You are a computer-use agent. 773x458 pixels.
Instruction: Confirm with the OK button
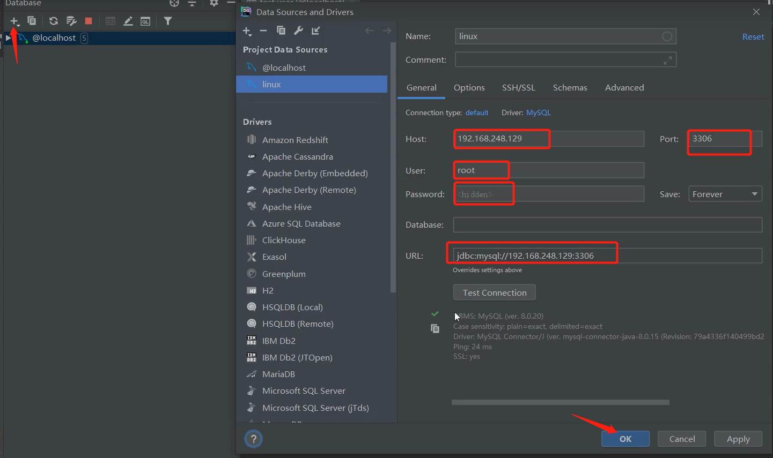(625, 439)
